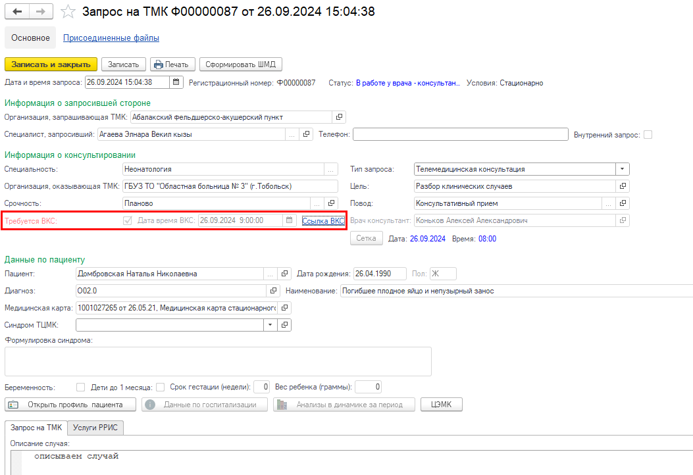This screenshot has height=475, width=693.
Task: Check the Дети до 1 месяца box
Action: pos(160,387)
